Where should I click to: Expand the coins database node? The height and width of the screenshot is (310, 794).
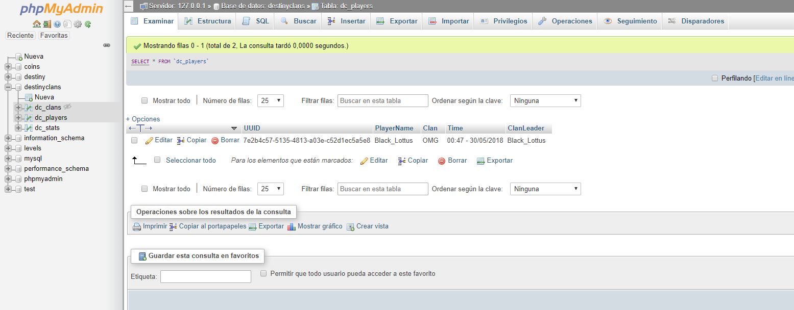pyautogui.click(x=8, y=67)
